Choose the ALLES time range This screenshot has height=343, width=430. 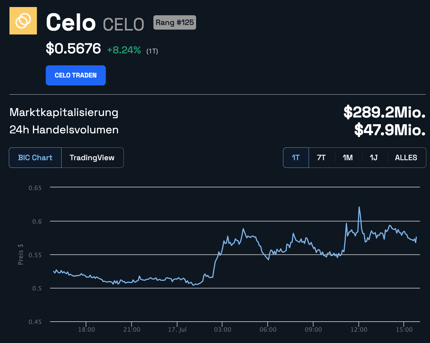[x=406, y=158]
